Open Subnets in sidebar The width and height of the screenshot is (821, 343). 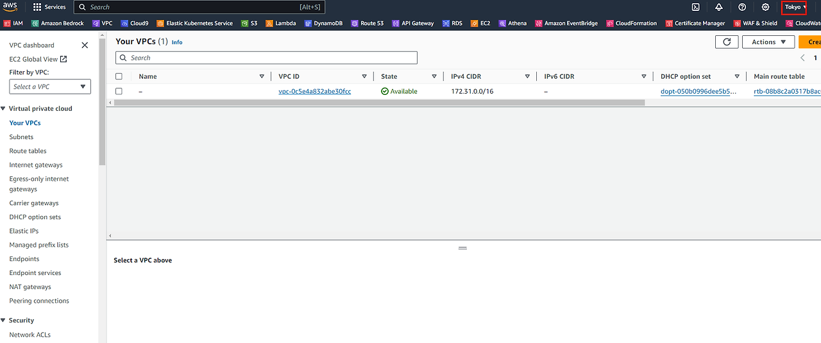(x=21, y=137)
